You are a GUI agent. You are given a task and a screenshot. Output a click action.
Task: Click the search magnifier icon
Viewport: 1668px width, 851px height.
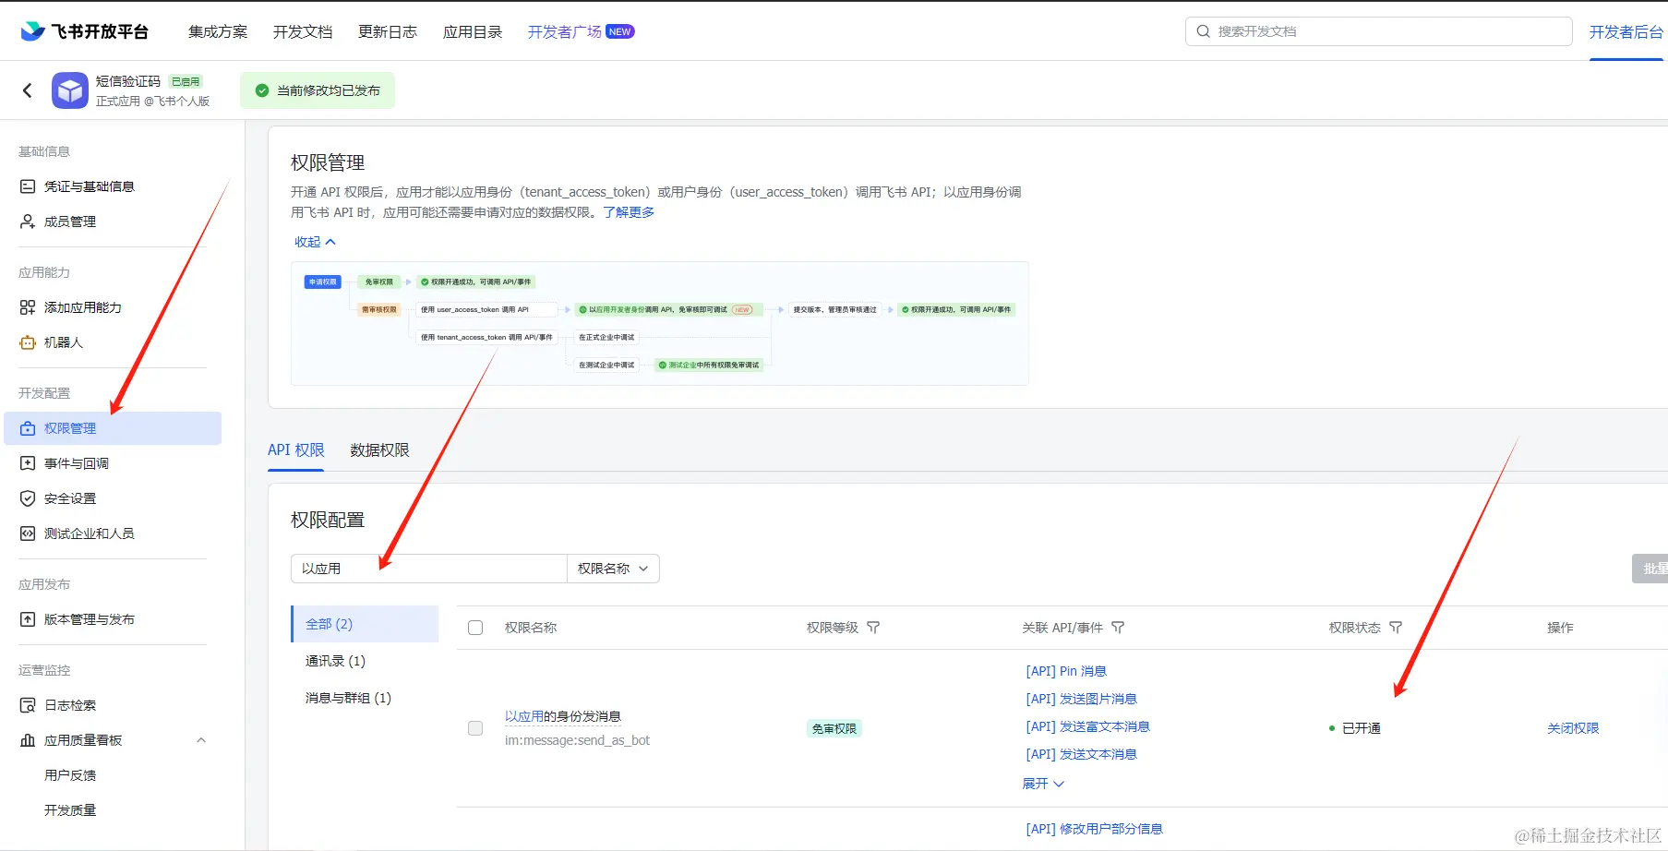click(x=1203, y=31)
